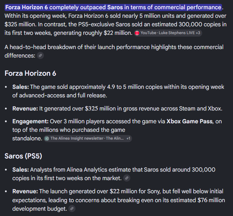Click "Revenue:" label under Saros (PS5)
Viewport: 233px width, 216px height.
(x=25, y=191)
